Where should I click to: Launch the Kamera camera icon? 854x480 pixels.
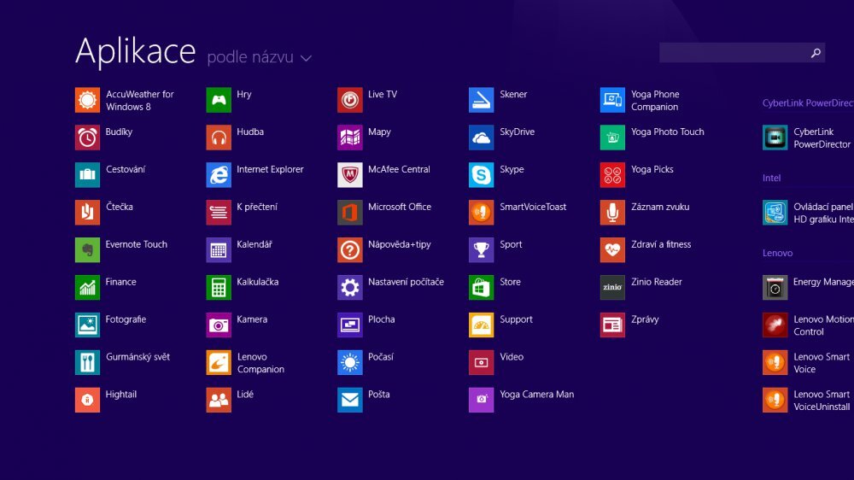point(219,325)
